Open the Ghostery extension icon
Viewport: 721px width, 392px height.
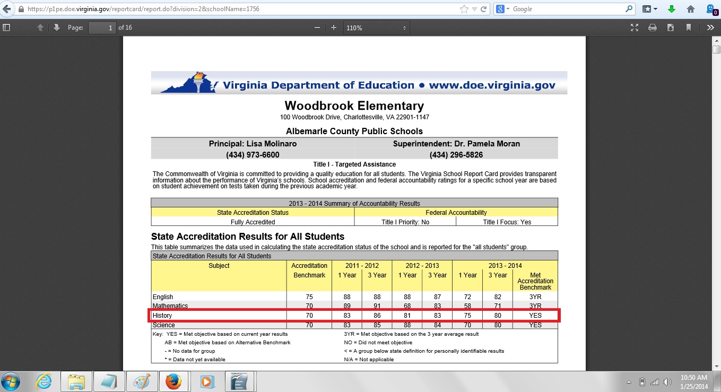711,9
